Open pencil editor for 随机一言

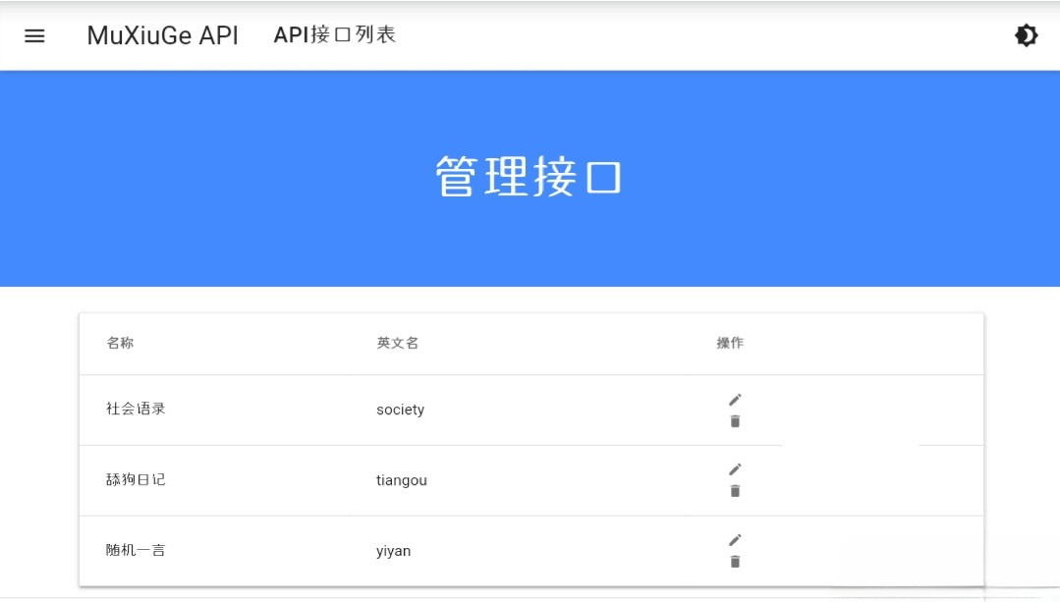point(734,540)
